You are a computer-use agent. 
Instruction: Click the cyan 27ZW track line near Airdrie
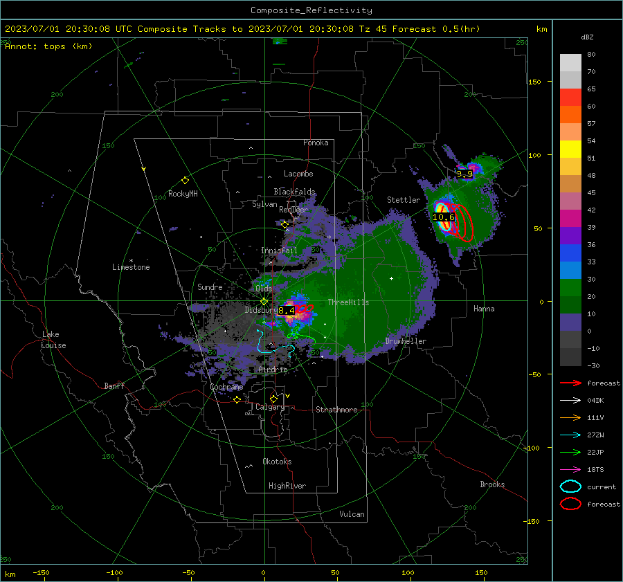point(274,345)
